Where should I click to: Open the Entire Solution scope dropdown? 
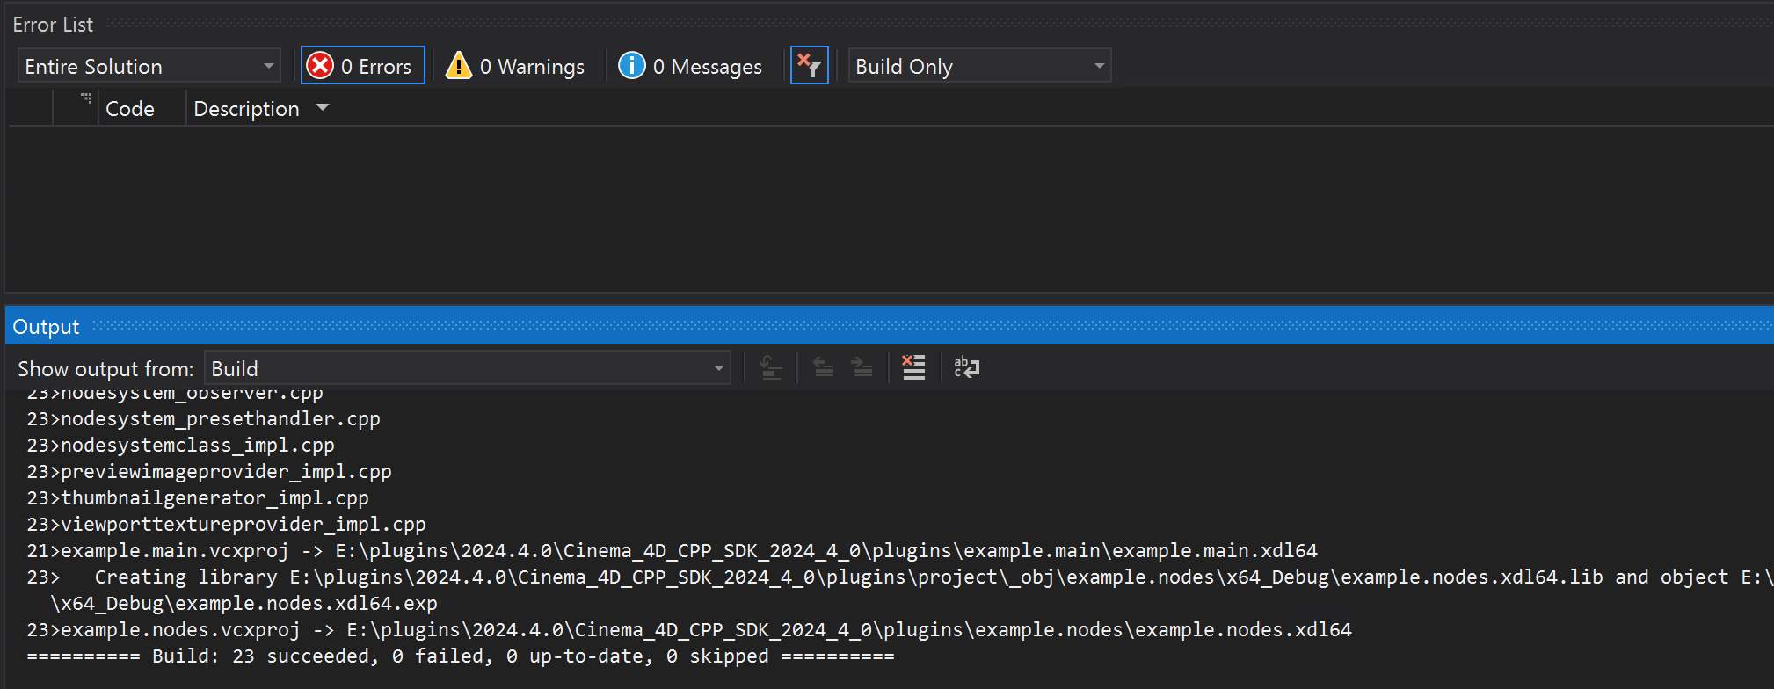pyautogui.click(x=149, y=66)
